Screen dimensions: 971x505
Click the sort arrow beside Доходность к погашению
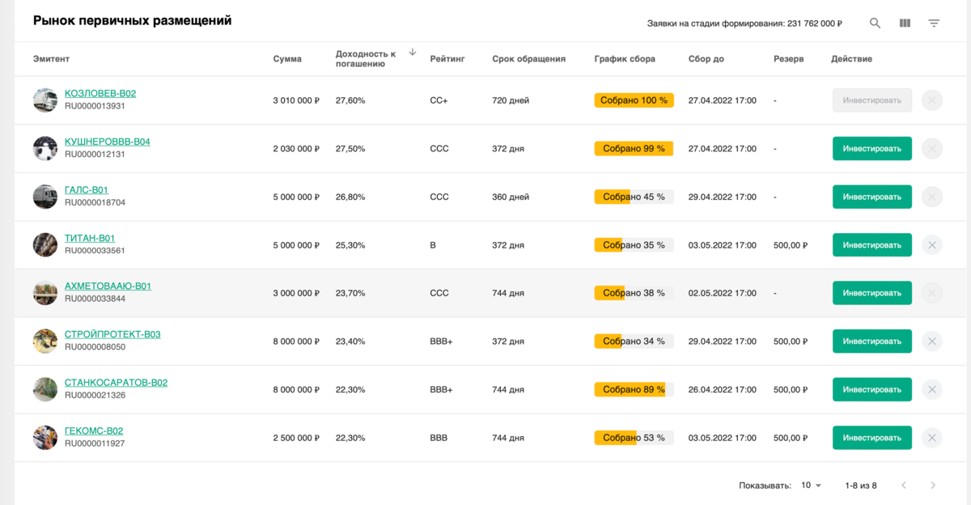click(412, 53)
